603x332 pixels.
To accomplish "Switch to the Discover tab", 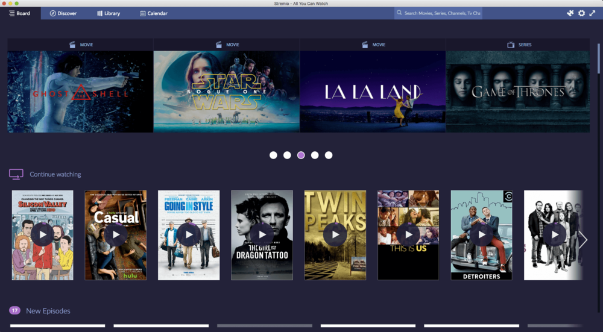I will pos(63,13).
